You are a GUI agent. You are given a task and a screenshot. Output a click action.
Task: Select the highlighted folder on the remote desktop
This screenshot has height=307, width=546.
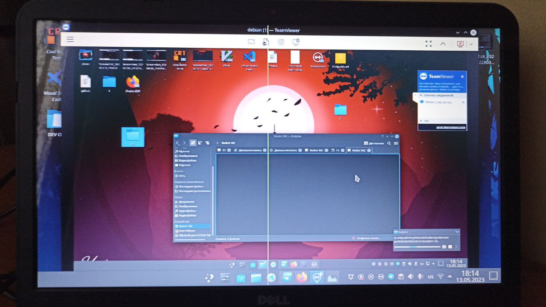pos(133,137)
